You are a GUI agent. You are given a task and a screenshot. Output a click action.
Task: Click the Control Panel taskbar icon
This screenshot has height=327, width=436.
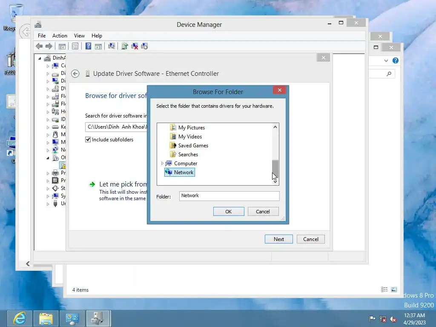tap(72, 318)
